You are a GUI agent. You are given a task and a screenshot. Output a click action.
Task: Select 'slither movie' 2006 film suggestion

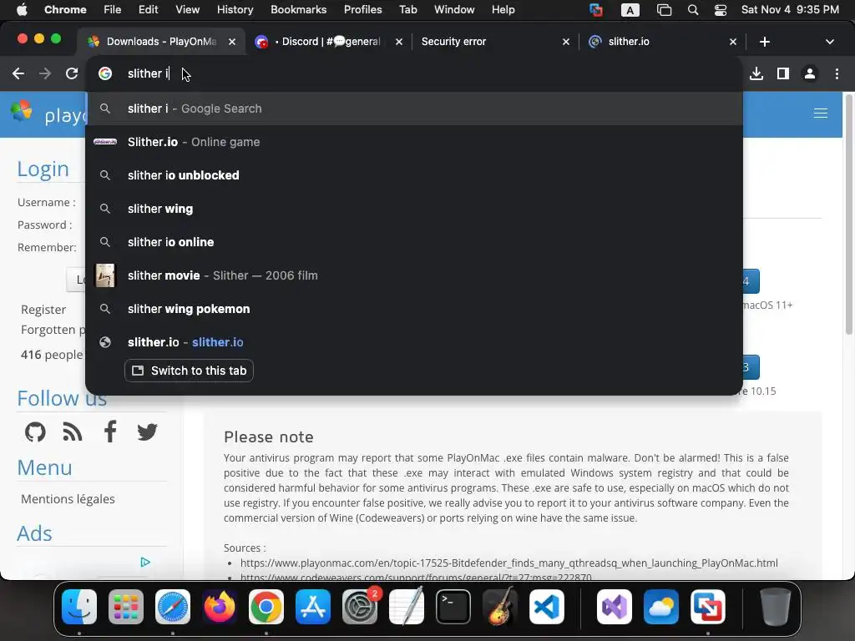click(414, 275)
